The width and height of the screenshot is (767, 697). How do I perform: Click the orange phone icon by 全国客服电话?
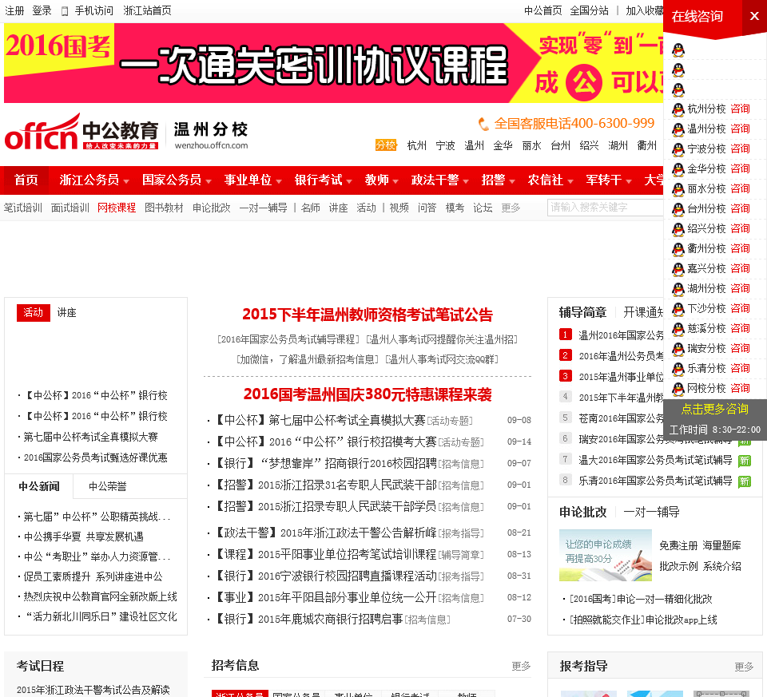(x=483, y=124)
